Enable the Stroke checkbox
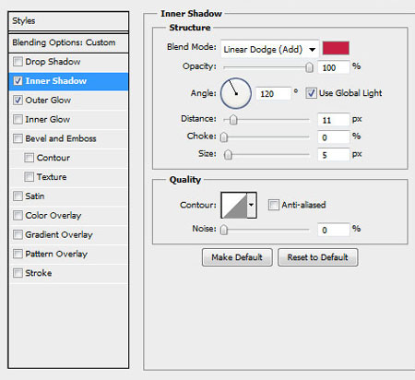Viewport: 415px width, 380px height. [18, 273]
